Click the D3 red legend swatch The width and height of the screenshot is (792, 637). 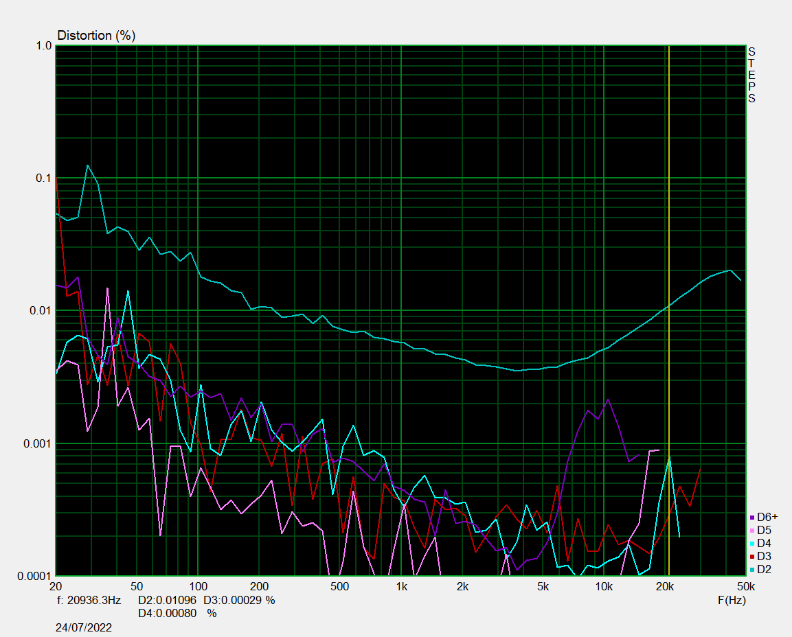pyautogui.click(x=752, y=557)
